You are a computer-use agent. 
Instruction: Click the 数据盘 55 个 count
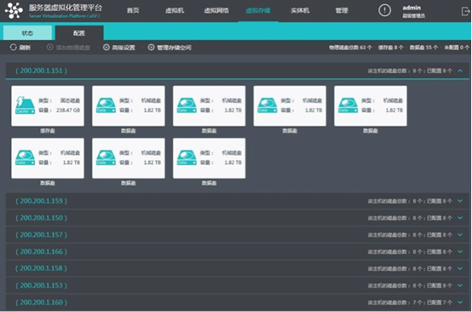[x=423, y=48]
